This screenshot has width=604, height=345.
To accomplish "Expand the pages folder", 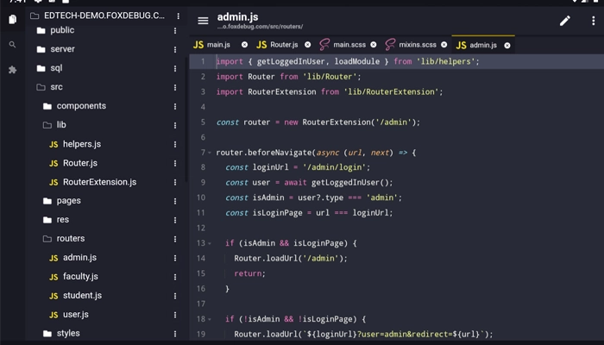I will pos(68,201).
